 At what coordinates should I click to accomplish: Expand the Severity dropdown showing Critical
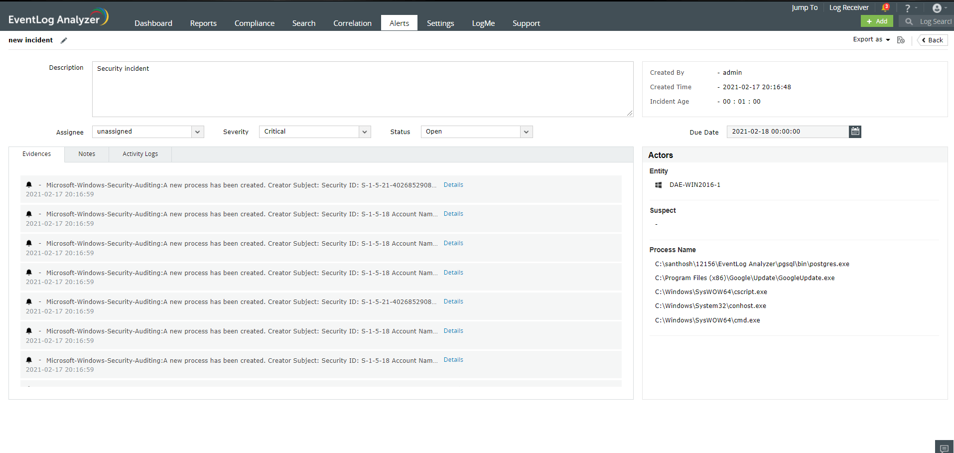click(365, 132)
